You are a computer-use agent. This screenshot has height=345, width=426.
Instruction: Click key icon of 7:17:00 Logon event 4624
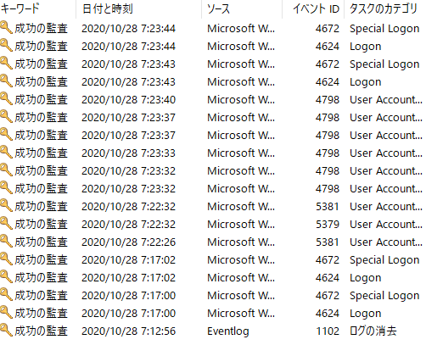[x=6, y=313]
